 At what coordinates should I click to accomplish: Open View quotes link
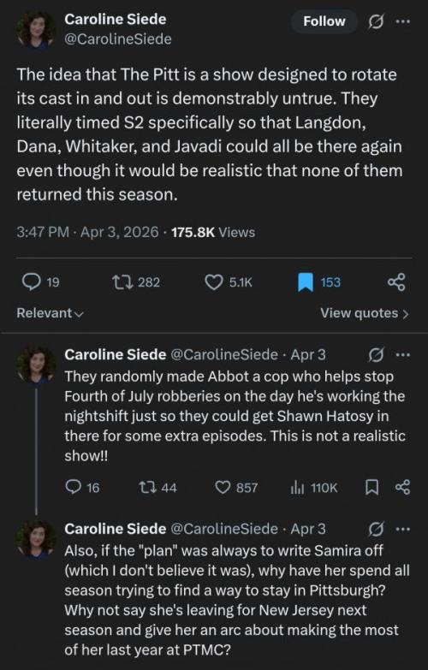point(365,313)
